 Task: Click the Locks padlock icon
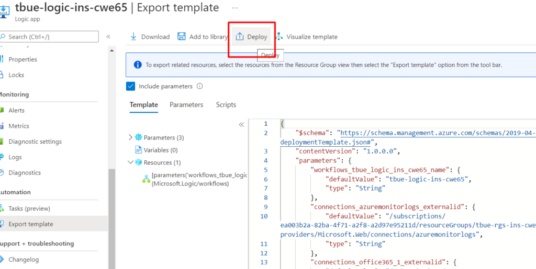click(2, 75)
